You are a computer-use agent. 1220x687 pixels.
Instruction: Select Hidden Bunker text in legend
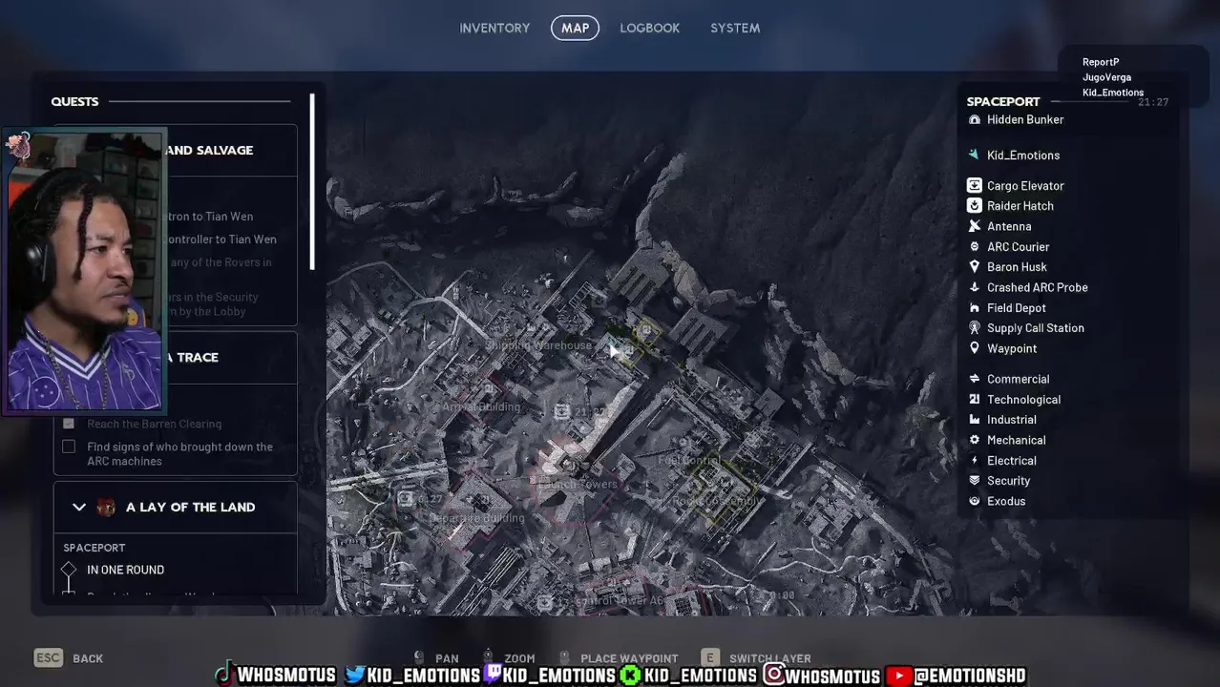point(1025,119)
